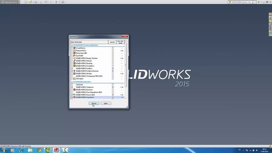The width and height of the screenshot is (272, 153).
Task: Enable CircuitWorks active add-in checkbox
Action: (72, 48)
